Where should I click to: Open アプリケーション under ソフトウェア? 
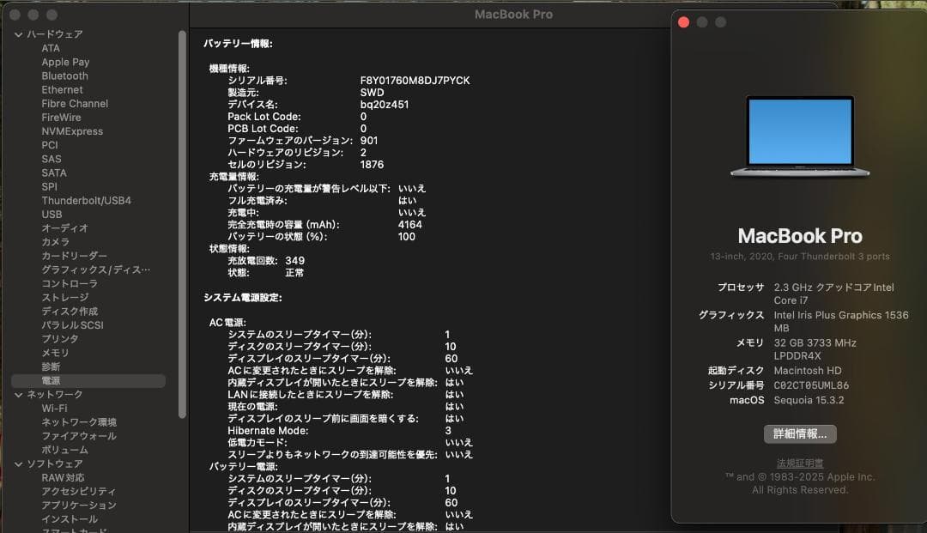79,506
